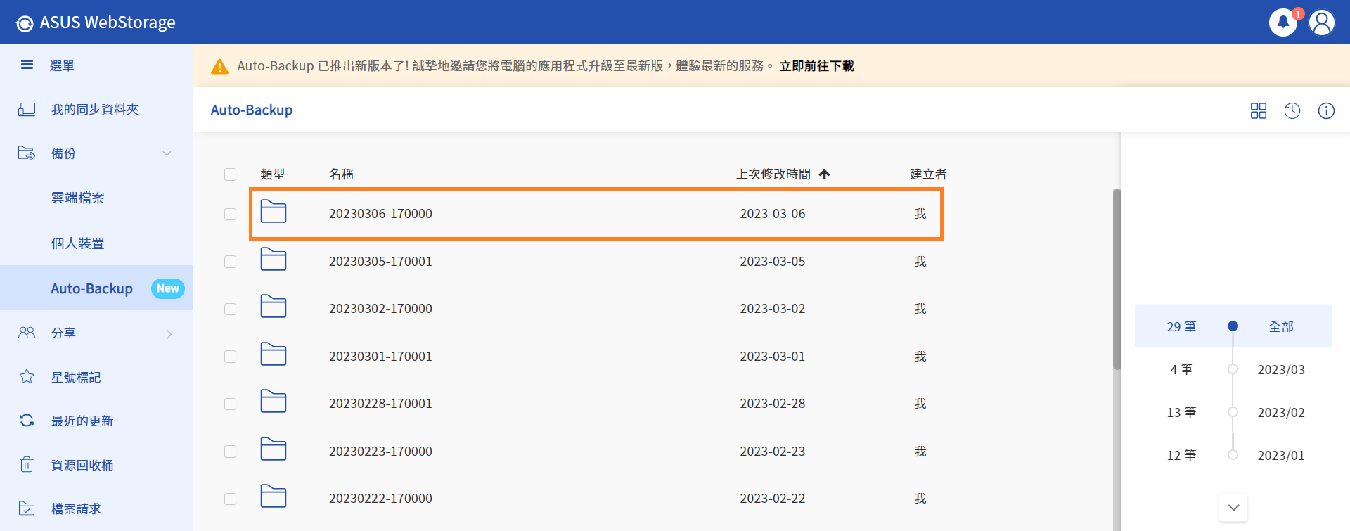Open folder name 20230306-170000
The height and width of the screenshot is (531, 1350).
pyautogui.click(x=380, y=214)
